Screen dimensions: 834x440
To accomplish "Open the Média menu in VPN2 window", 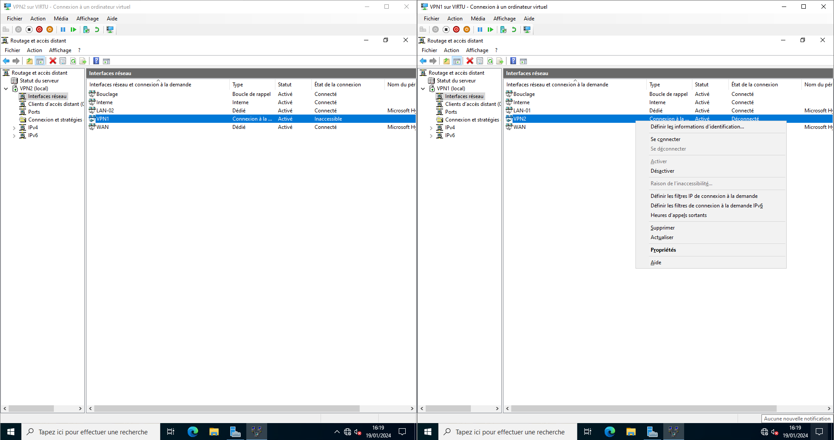I will pos(61,19).
